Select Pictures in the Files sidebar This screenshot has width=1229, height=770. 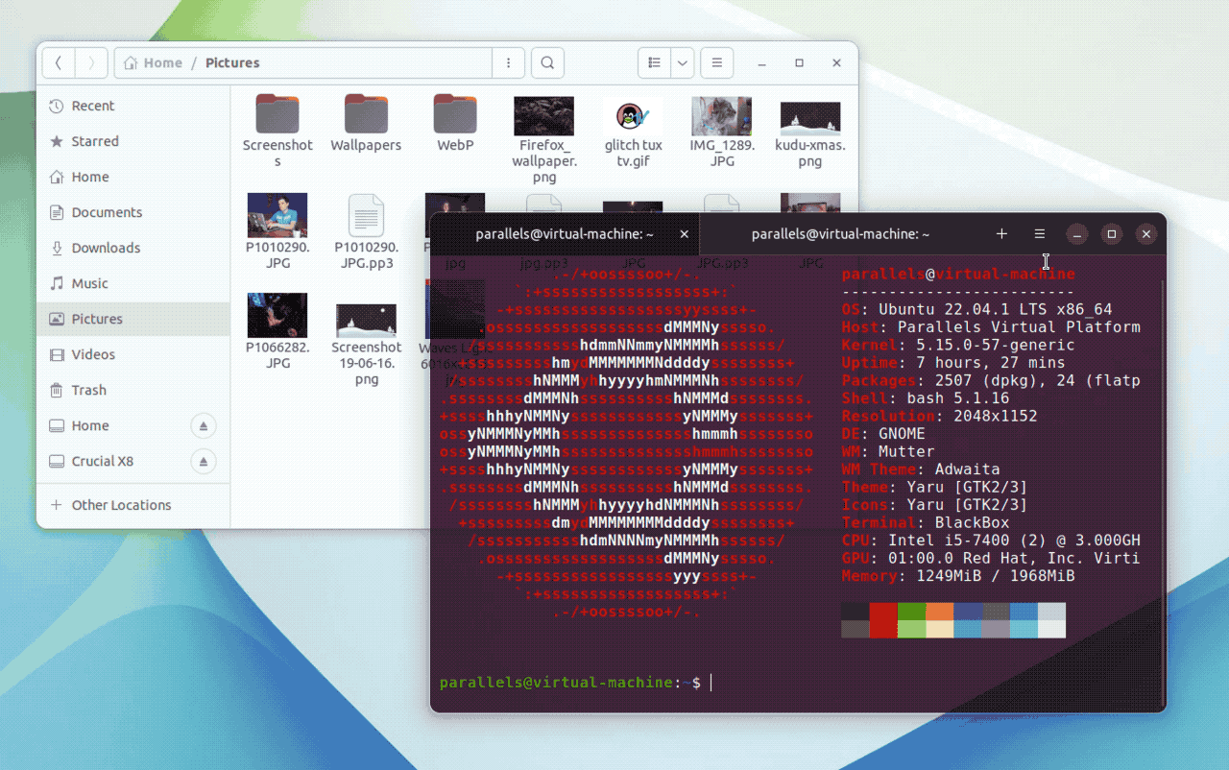(x=133, y=319)
